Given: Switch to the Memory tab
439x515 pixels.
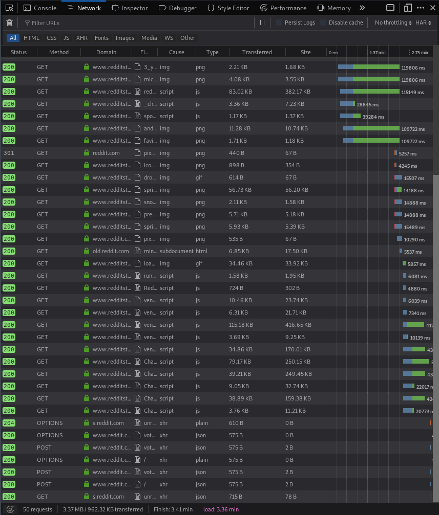Looking at the screenshot, I should click(333, 8).
